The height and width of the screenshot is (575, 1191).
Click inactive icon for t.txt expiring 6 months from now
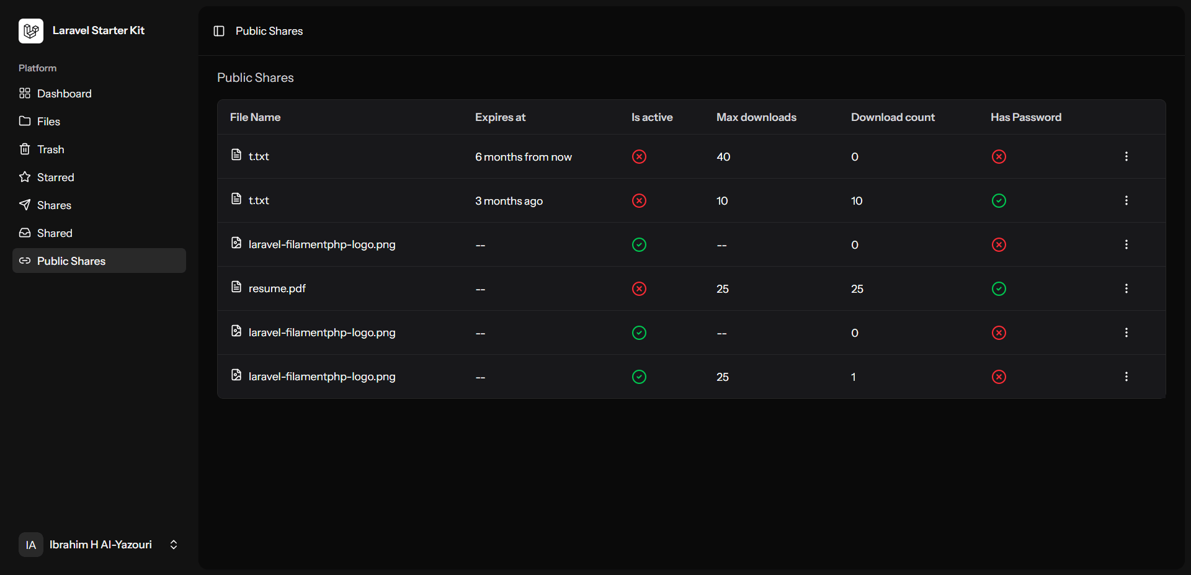tap(639, 156)
